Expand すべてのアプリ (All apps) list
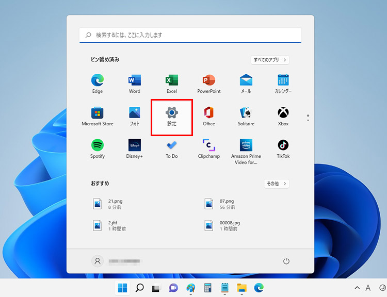387x297 pixels. (270, 60)
